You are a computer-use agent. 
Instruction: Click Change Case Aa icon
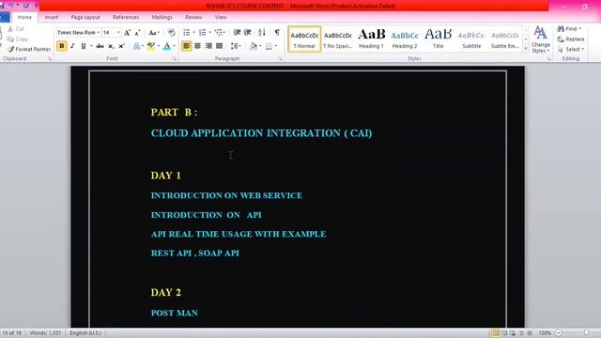[153, 33]
